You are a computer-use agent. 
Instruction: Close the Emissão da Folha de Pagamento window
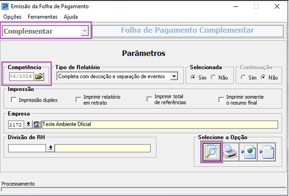click(x=277, y=7)
